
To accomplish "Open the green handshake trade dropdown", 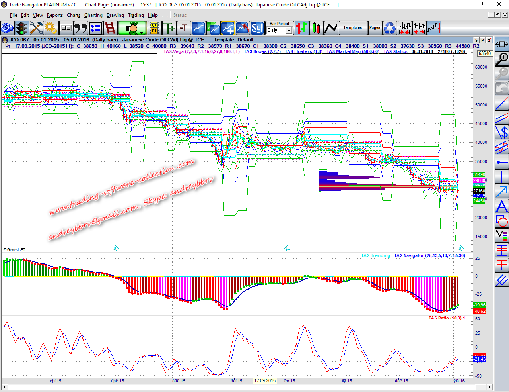I will (x=133, y=28).
